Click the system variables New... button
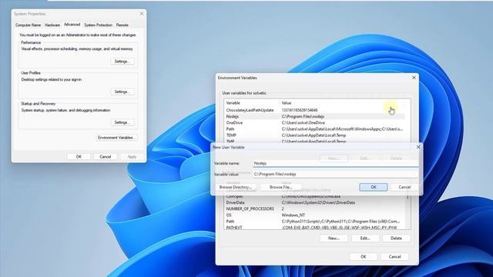Image resolution: width=493 pixels, height=277 pixels. [334, 238]
